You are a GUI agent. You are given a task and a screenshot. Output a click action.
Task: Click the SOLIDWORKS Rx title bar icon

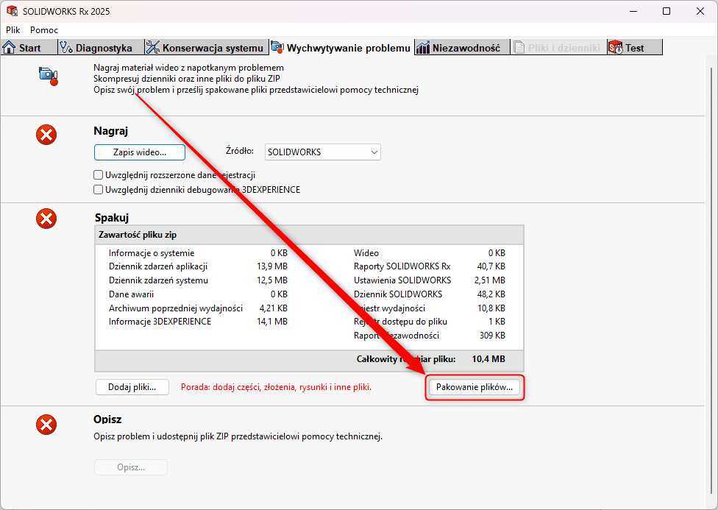pos(12,11)
